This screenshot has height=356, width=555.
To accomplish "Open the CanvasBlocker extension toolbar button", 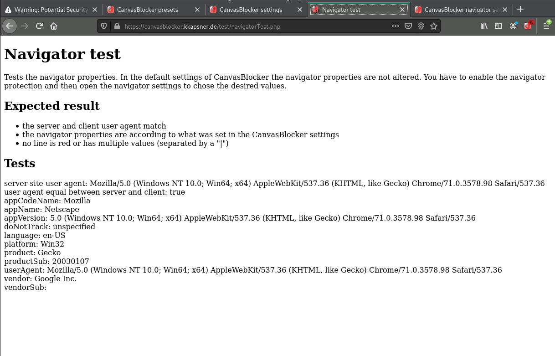I will click(528, 26).
